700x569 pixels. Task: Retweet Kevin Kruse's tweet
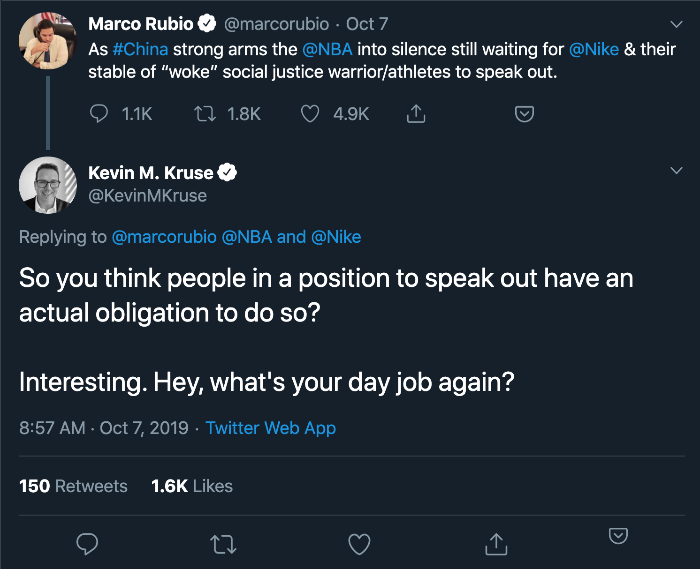pos(223,544)
